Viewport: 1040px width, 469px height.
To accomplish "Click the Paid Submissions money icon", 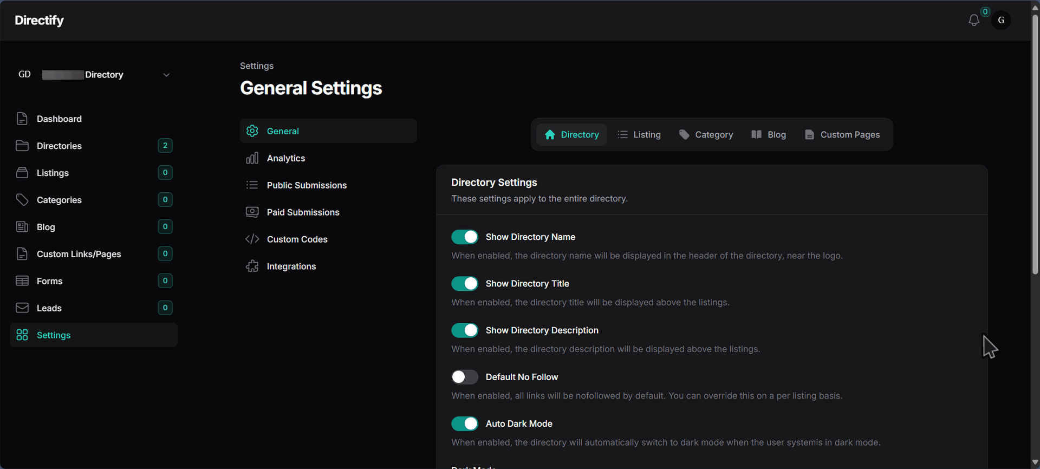I will click(252, 212).
